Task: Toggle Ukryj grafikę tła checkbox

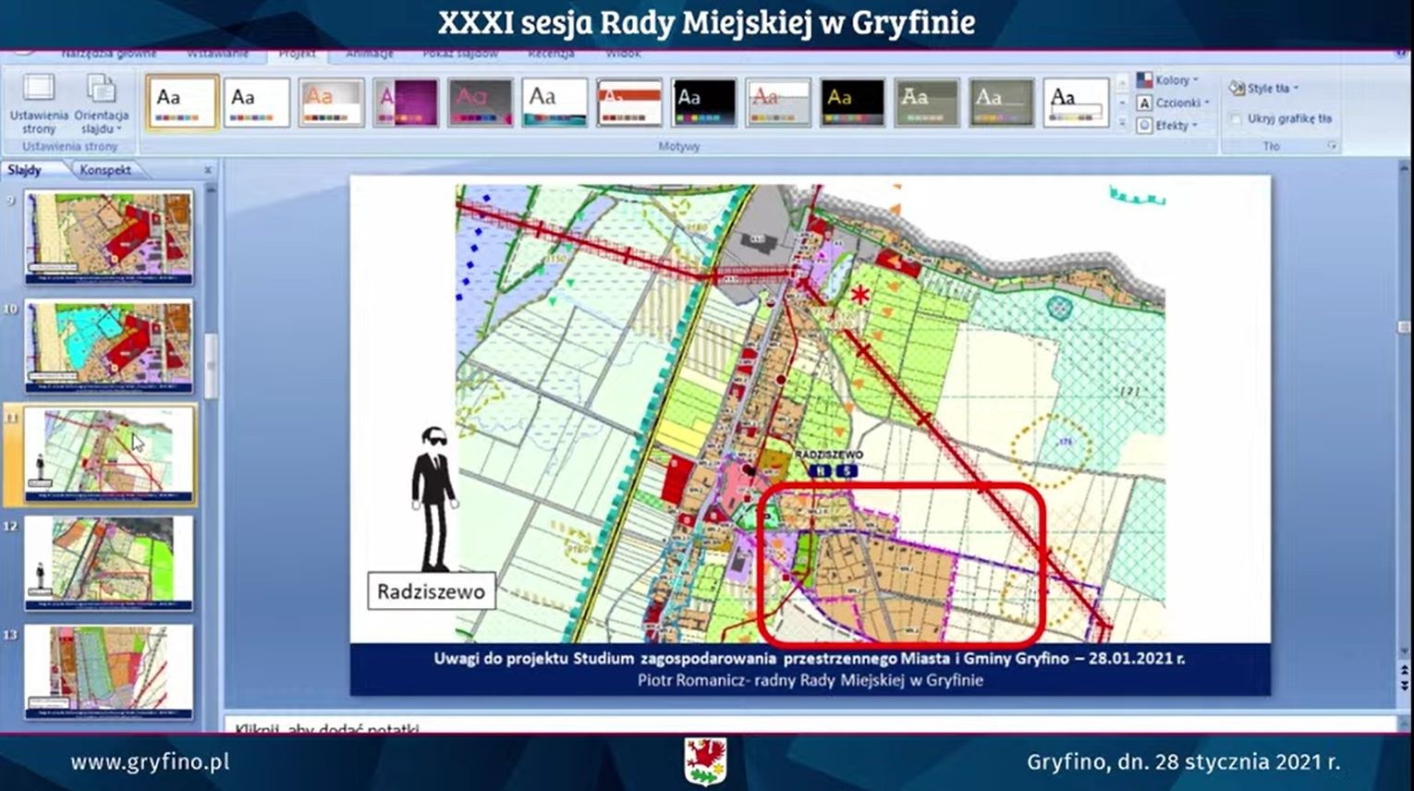Action: (1237, 118)
